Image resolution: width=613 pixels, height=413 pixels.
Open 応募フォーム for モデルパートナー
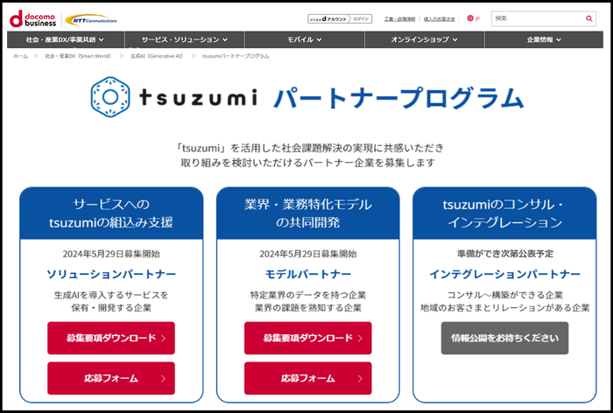tap(308, 378)
